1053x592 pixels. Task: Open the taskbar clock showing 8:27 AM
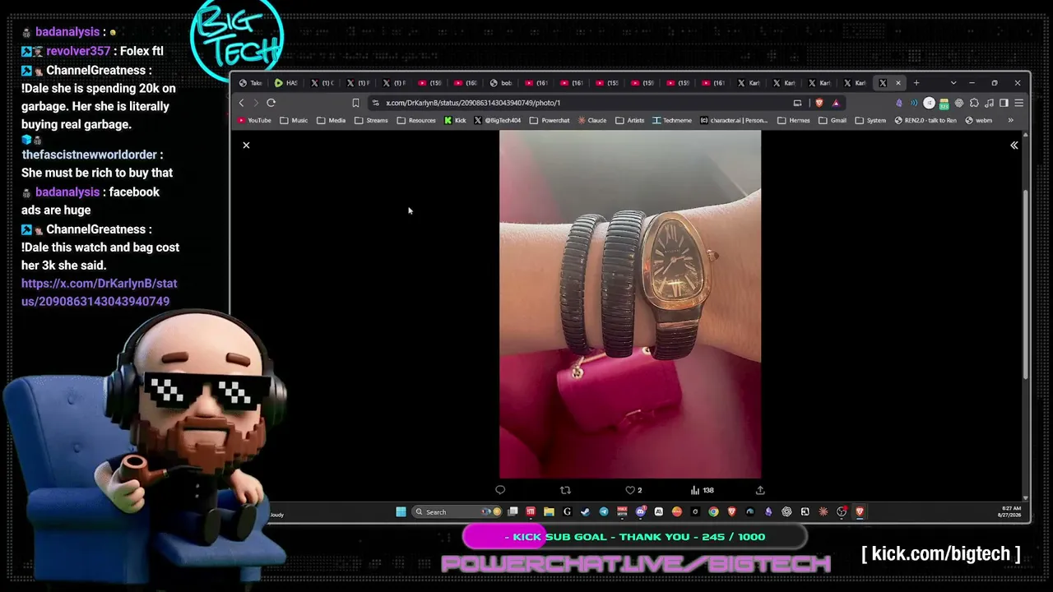point(1009,511)
